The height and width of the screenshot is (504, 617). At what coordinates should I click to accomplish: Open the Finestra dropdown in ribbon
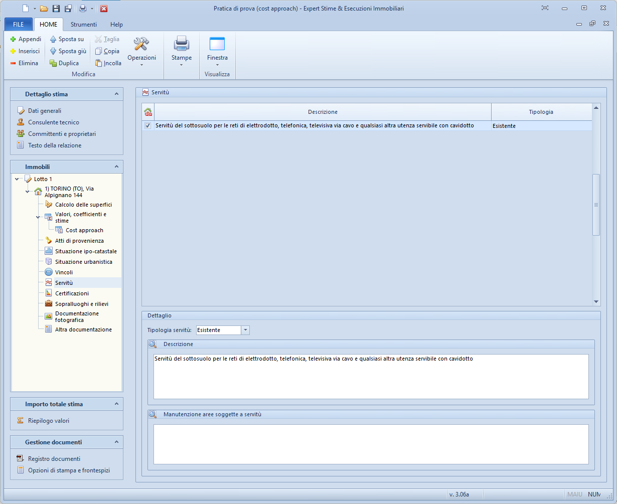[x=217, y=51]
